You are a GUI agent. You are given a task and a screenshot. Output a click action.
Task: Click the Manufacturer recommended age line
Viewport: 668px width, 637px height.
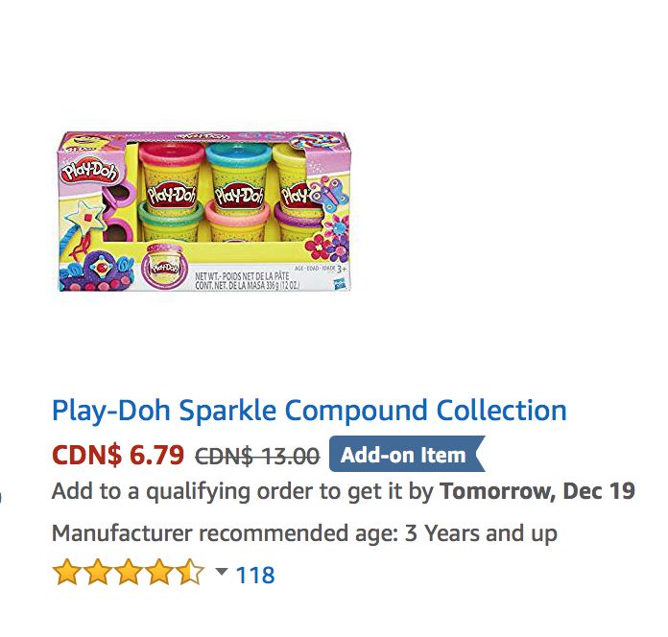point(304,532)
